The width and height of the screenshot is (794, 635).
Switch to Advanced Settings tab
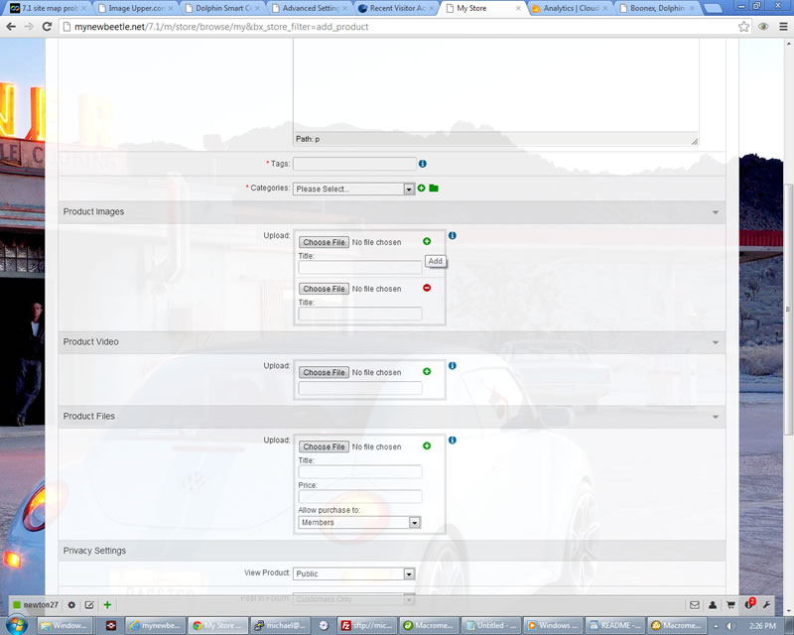point(310,8)
